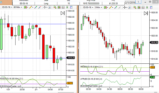Open instrument dropdown ES 03-16 on 60 Min chart
Image resolution: width=159 pixels, height=93 pixels.
click(7, 7)
